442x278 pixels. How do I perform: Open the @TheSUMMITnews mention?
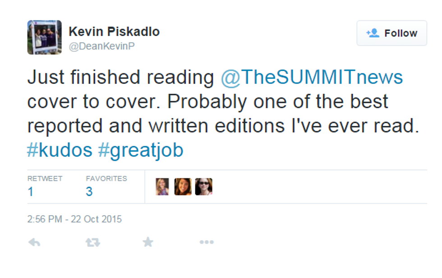(x=312, y=77)
